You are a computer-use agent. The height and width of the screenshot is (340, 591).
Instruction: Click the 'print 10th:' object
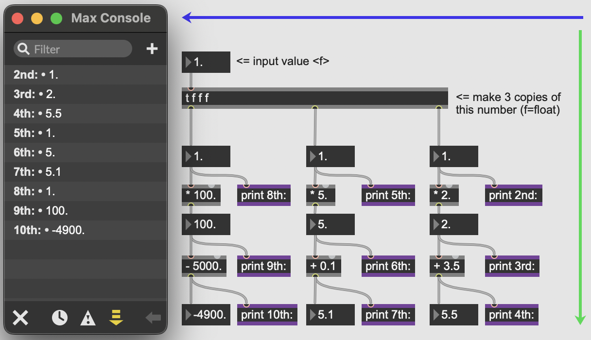(x=267, y=315)
